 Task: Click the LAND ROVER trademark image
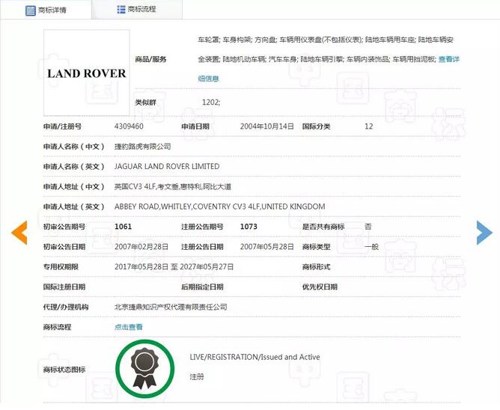[86, 73]
